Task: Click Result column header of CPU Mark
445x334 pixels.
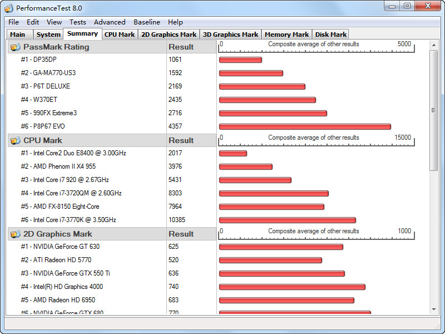Action: pos(191,140)
